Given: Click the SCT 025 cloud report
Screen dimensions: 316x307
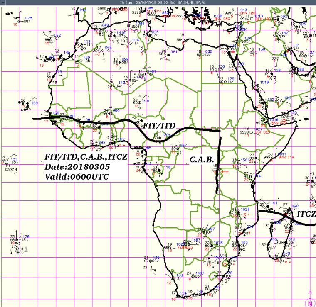Looking at the screenshot, I should 262,132.
